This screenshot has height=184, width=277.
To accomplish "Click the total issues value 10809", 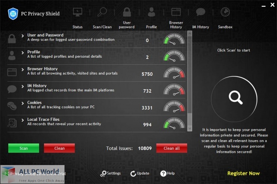I will point(145,148).
